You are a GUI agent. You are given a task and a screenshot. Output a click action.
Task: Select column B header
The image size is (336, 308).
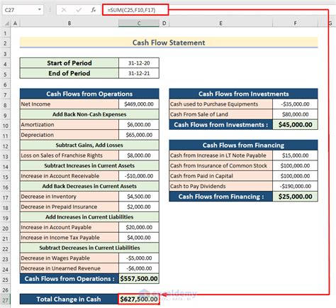tap(69, 23)
